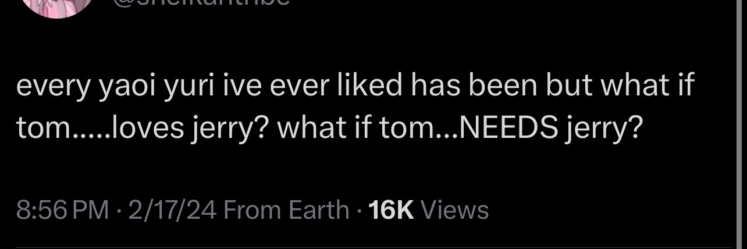Viewport: 747px width, 249px height.
Task: Click the dot separator before 16K
Action: tap(360, 210)
